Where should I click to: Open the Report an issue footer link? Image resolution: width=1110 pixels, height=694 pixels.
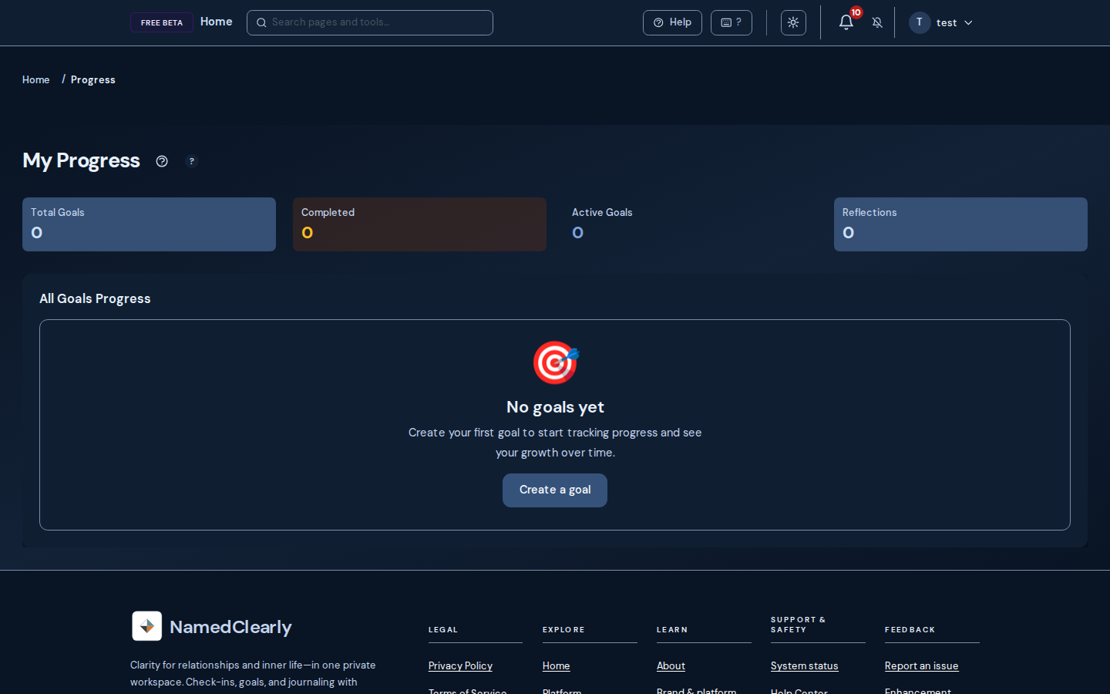point(921,666)
